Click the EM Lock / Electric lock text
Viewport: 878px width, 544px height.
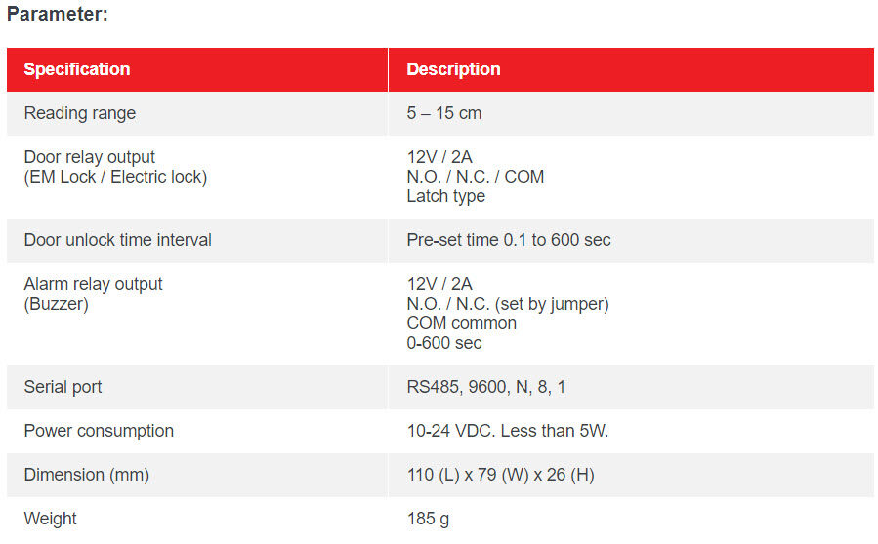point(116,177)
